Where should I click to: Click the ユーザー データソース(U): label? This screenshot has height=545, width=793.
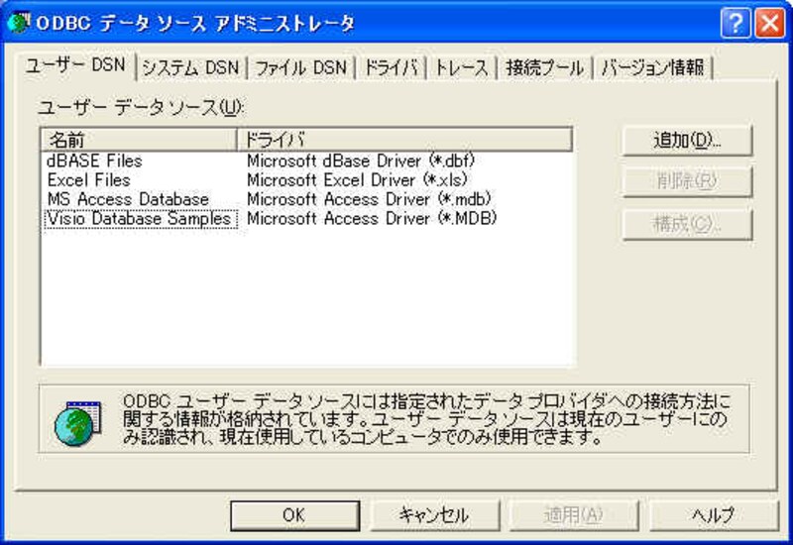[x=141, y=108]
